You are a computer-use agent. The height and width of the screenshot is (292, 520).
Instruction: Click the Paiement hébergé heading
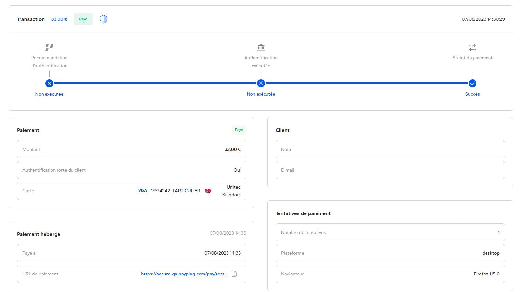pyautogui.click(x=38, y=234)
